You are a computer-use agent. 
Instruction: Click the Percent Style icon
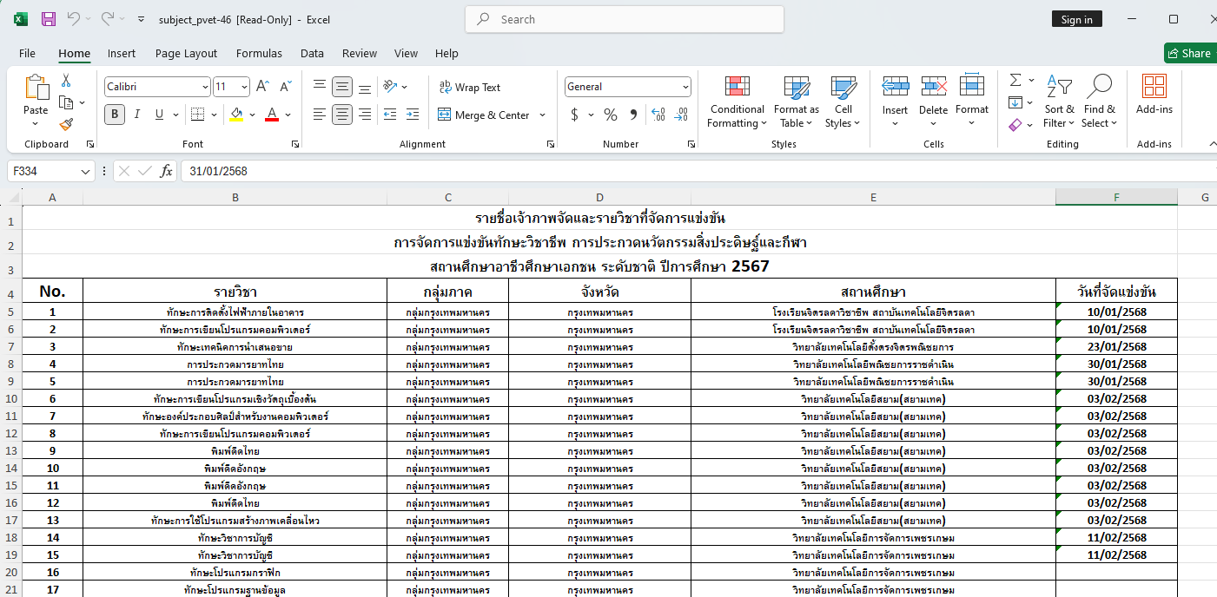[611, 115]
